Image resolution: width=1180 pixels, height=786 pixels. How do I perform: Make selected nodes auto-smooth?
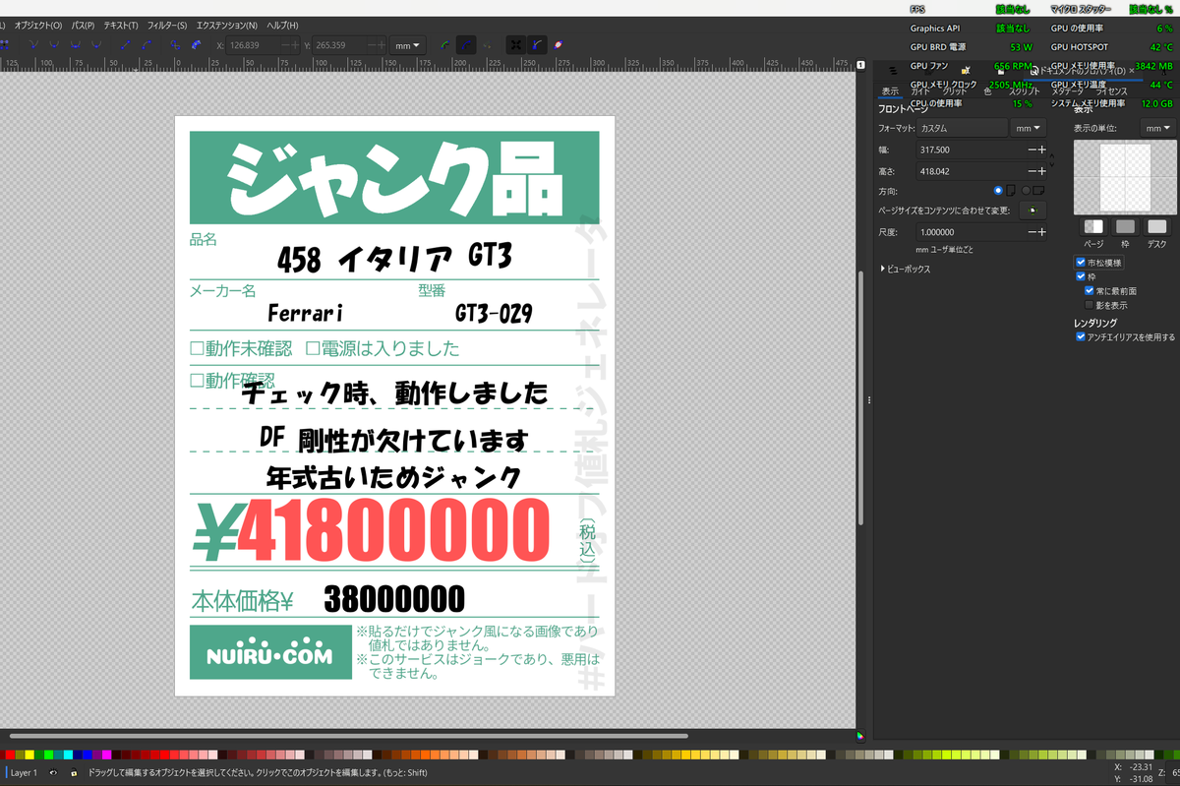tap(95, 45)
